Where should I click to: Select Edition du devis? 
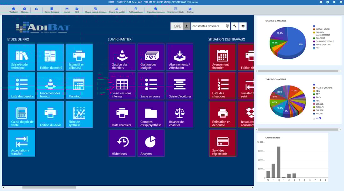50,114
